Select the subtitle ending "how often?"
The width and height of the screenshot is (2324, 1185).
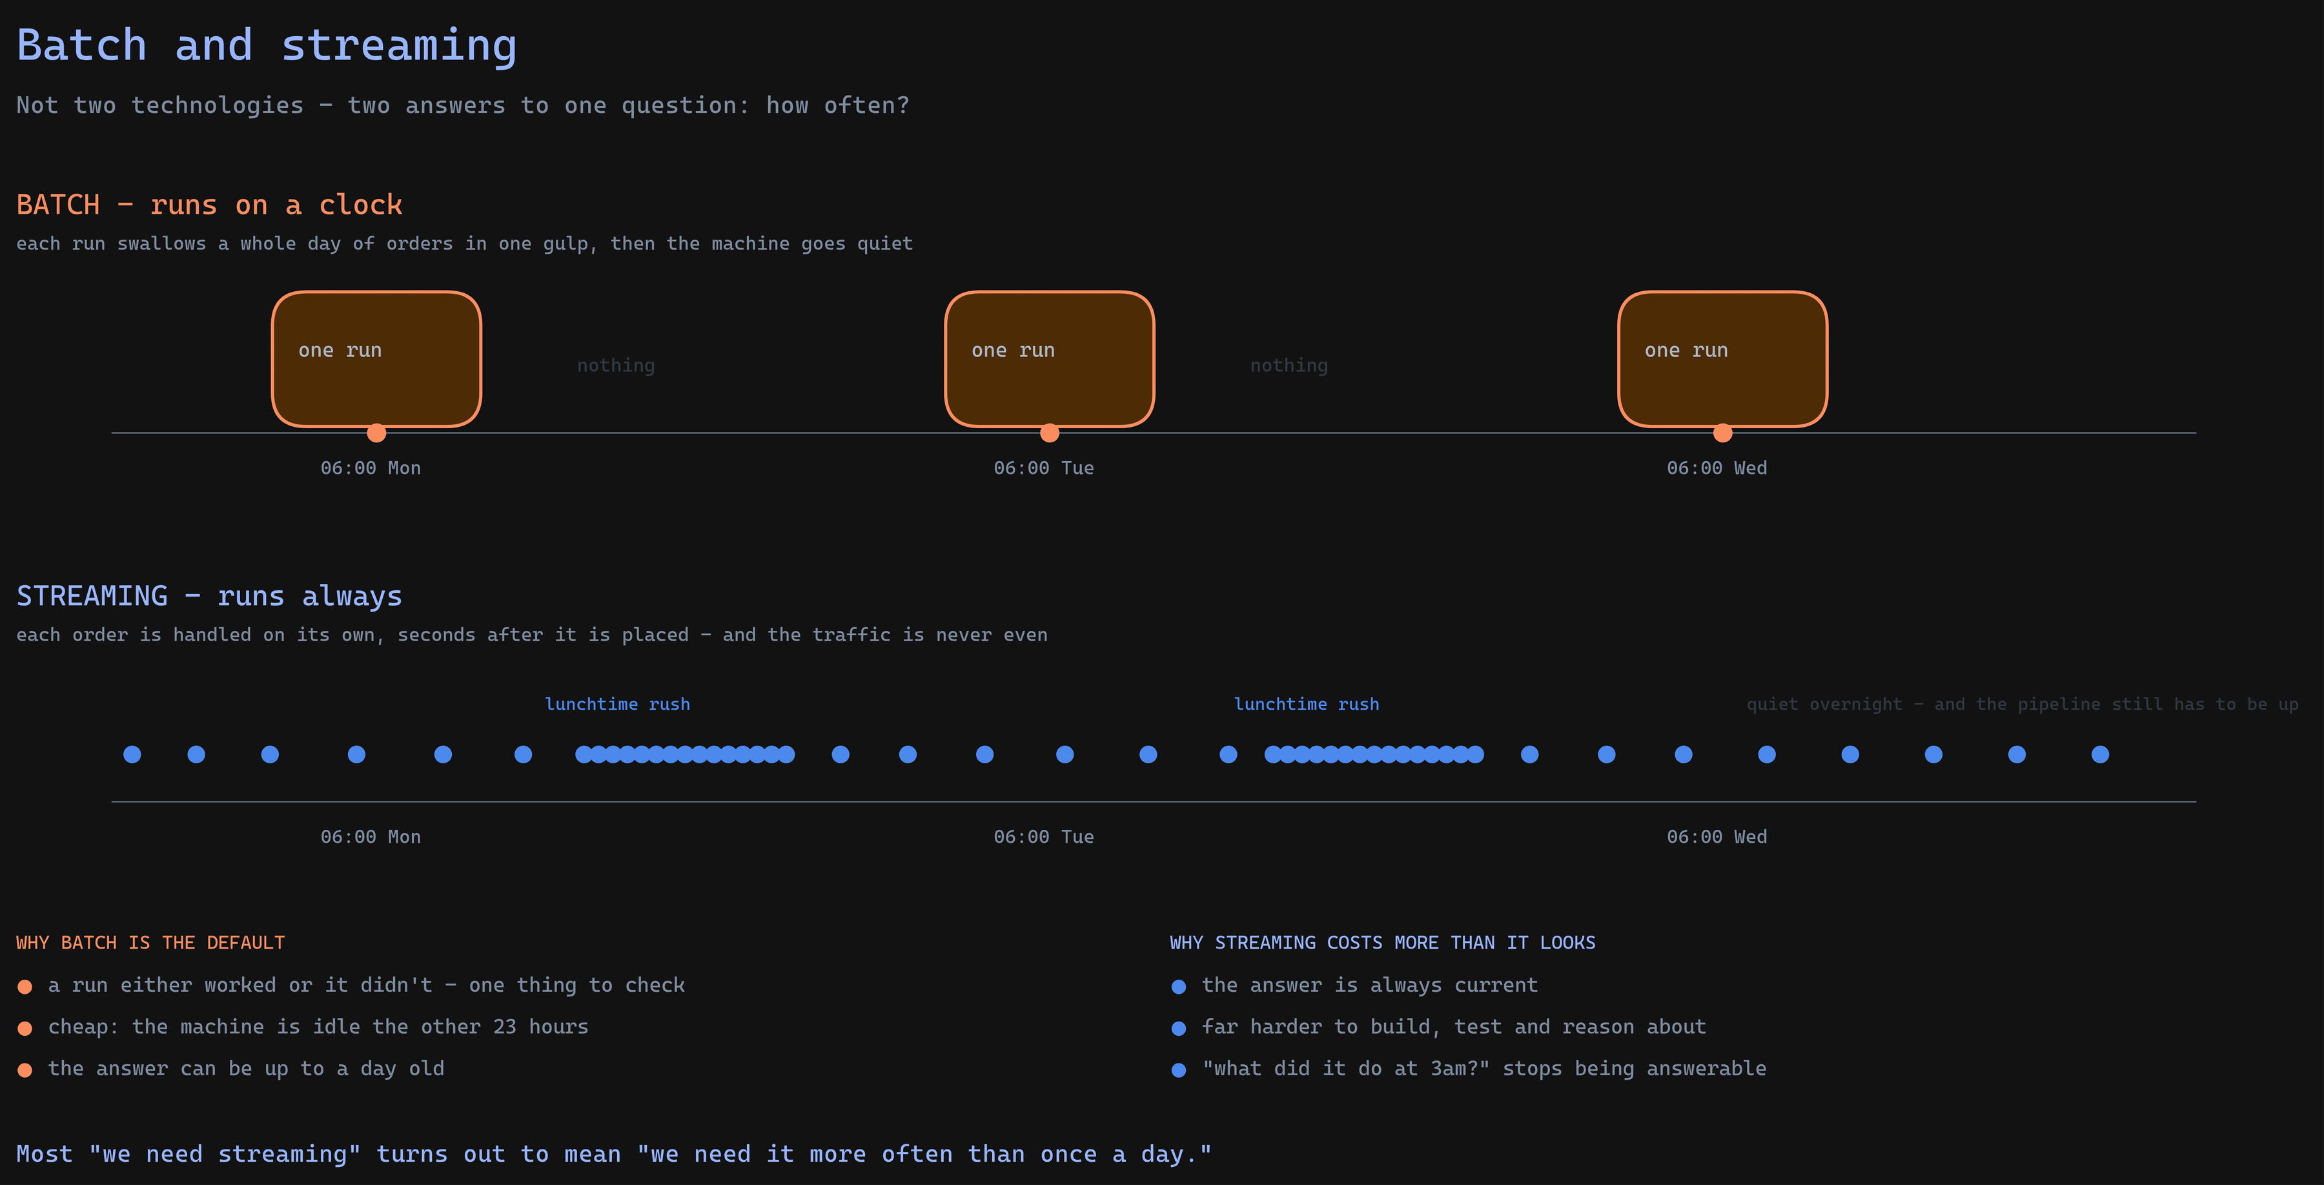click(463, 106)
